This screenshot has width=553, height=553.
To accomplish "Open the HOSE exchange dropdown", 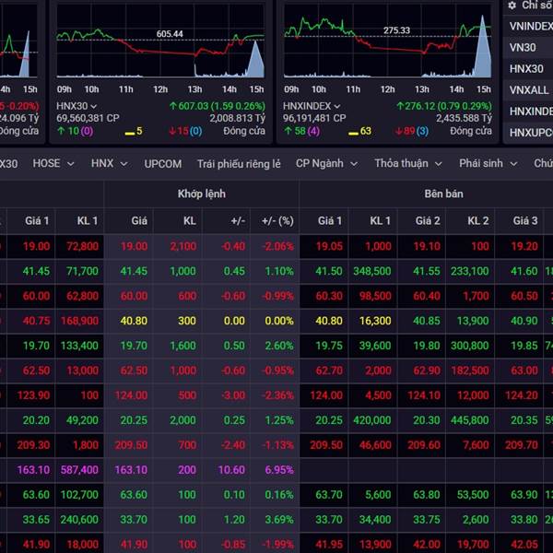I will 53,163.
